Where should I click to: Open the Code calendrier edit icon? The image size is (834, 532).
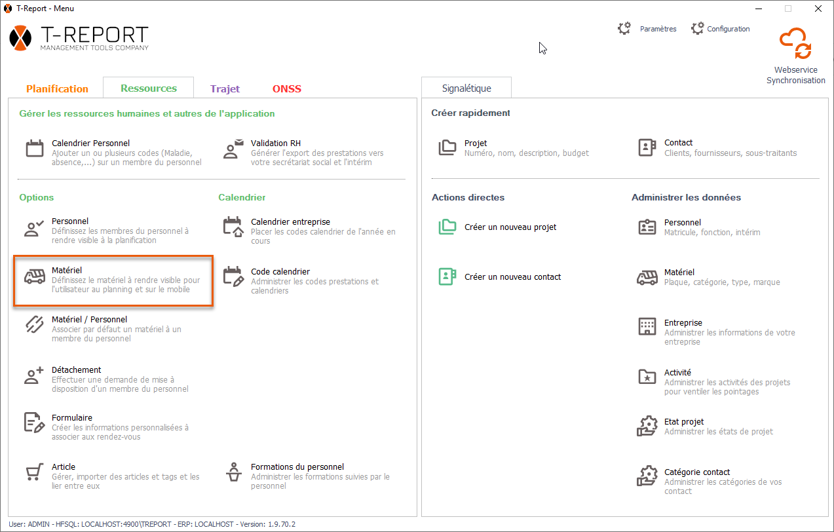click(233, 277)
